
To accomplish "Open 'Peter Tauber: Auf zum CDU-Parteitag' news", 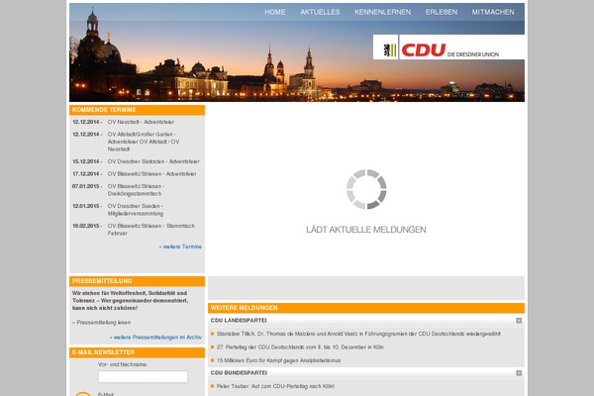I will pyautogui.click(x=275, y=386).
